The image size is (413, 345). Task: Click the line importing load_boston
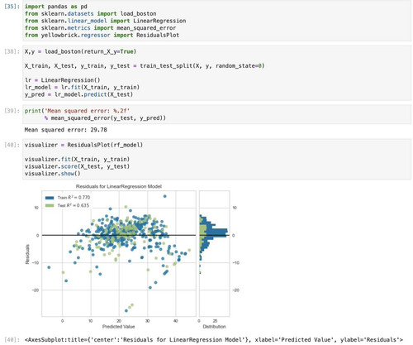91,13
